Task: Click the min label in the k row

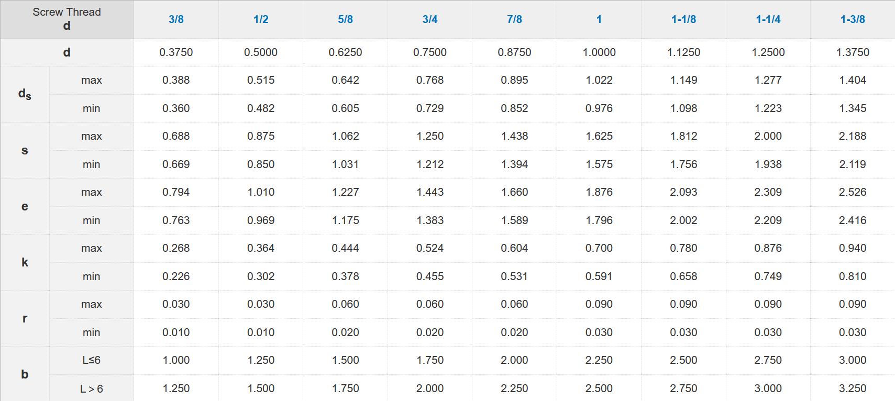Action: (x=91, y=276)
